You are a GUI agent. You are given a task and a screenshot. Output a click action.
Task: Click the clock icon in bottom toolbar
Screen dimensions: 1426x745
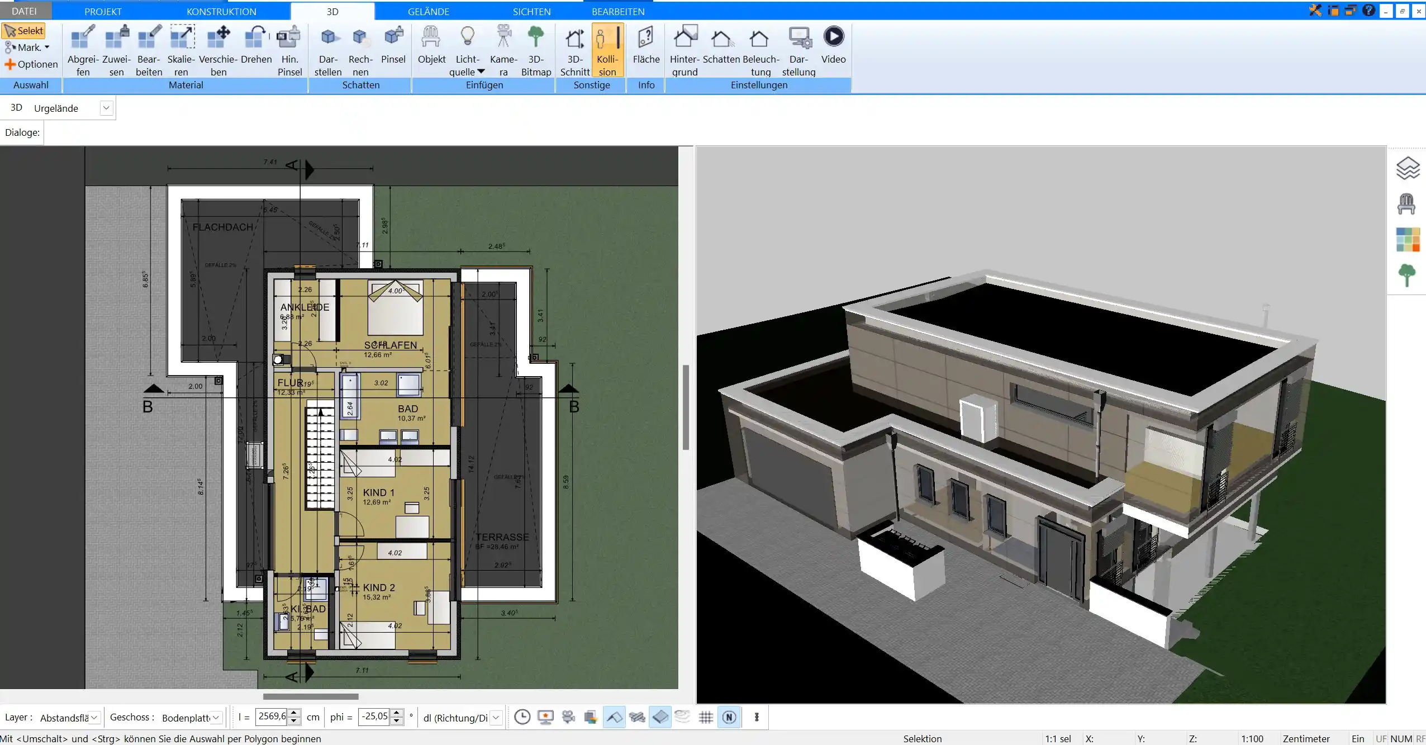[x=522, y=717]
